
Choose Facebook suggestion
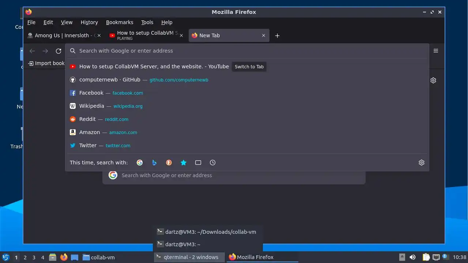coord(247,93)
